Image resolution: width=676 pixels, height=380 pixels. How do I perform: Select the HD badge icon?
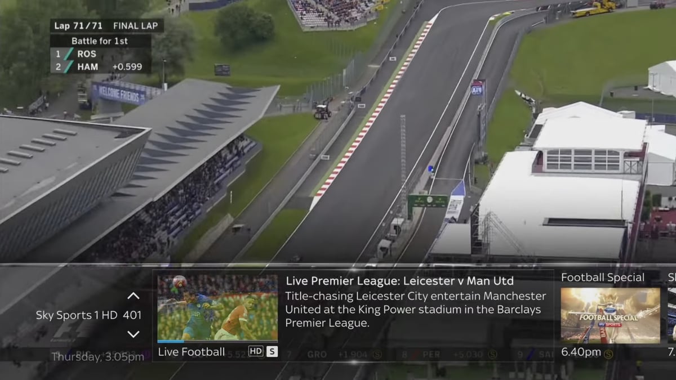256,351
